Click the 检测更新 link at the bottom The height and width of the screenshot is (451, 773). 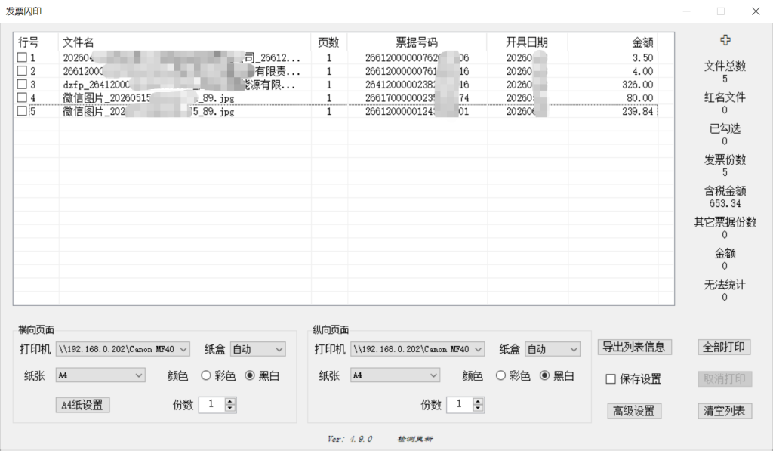415,439
